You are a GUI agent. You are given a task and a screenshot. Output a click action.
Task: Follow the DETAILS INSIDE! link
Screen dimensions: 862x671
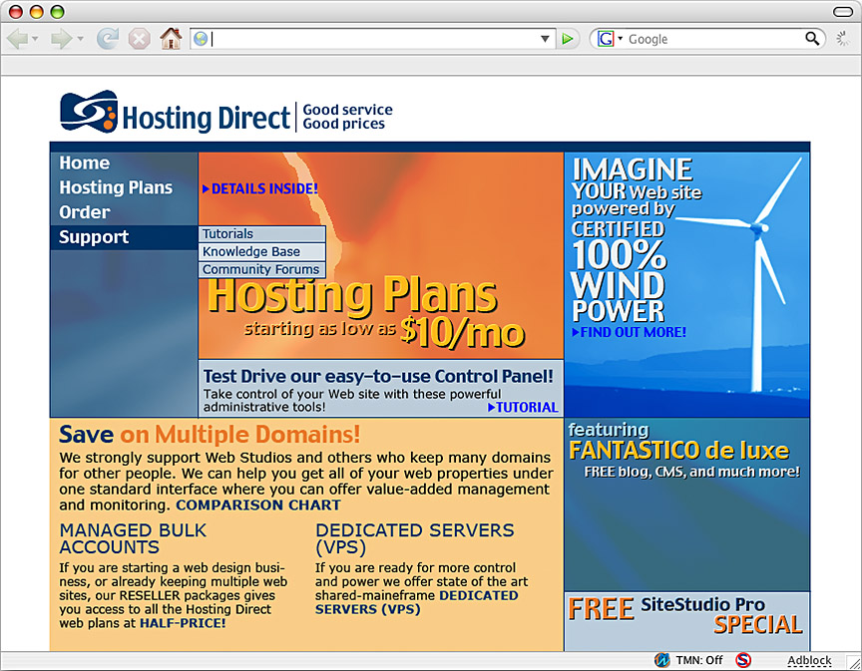[x=260, y=188]
